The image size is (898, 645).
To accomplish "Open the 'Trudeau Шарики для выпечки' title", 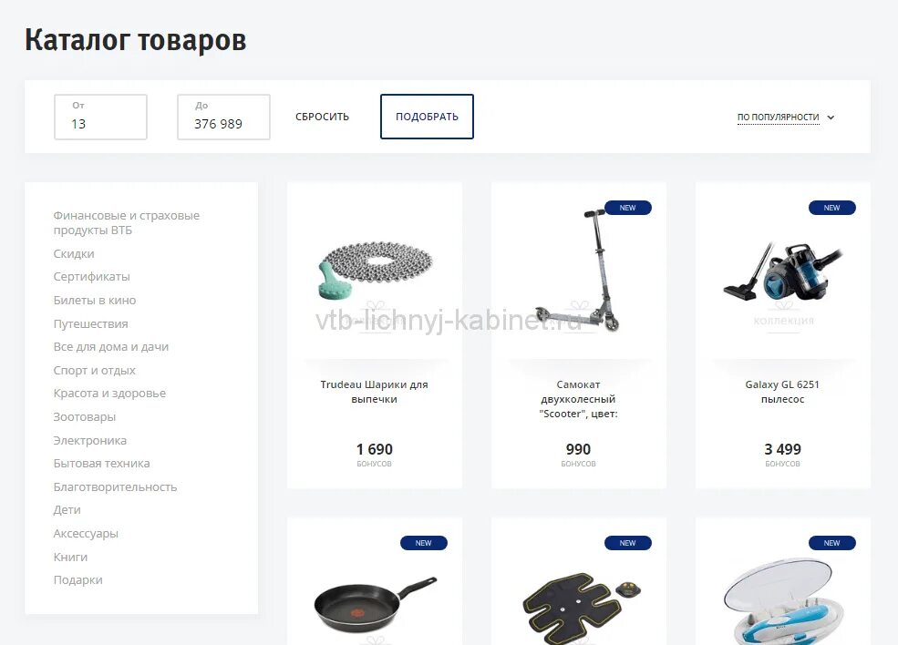I will [375, 392].
